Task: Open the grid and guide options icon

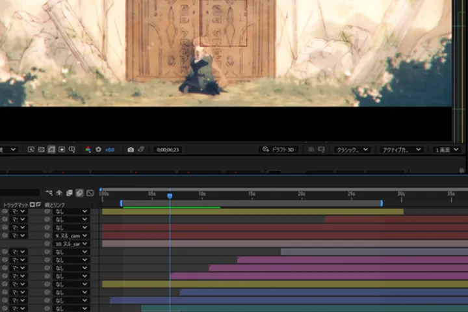Action: click(x=71, y=149)
